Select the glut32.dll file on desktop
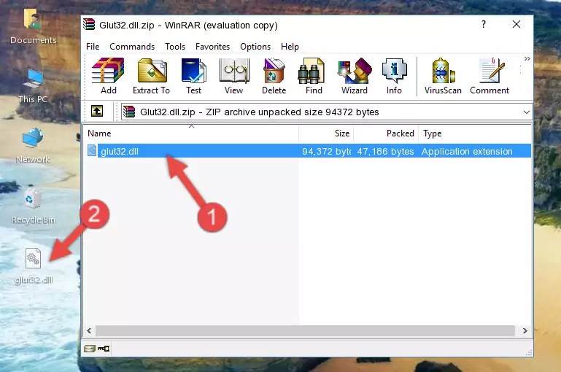This screenshot has height=372, width=561. [34, 266]
